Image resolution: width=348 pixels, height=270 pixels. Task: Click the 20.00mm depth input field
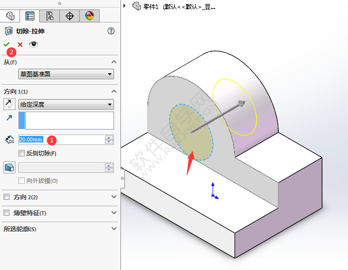(x=62, y=139)
